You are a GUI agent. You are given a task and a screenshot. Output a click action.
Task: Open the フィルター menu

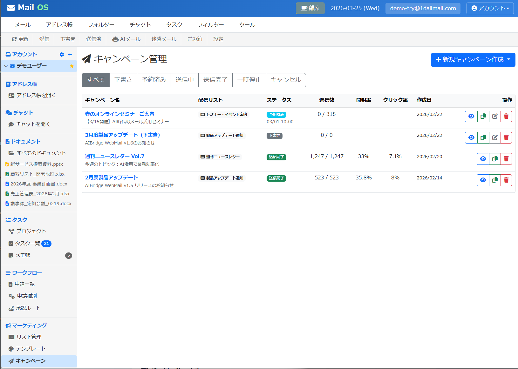tap(210, 24)
